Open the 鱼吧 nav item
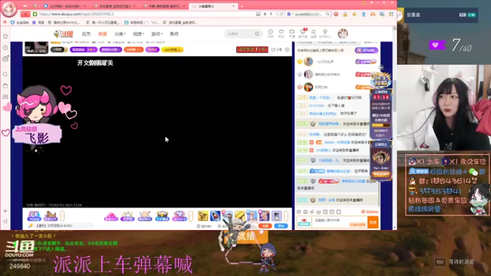This screenshot has width=491, height=276. tap(174, 34)
